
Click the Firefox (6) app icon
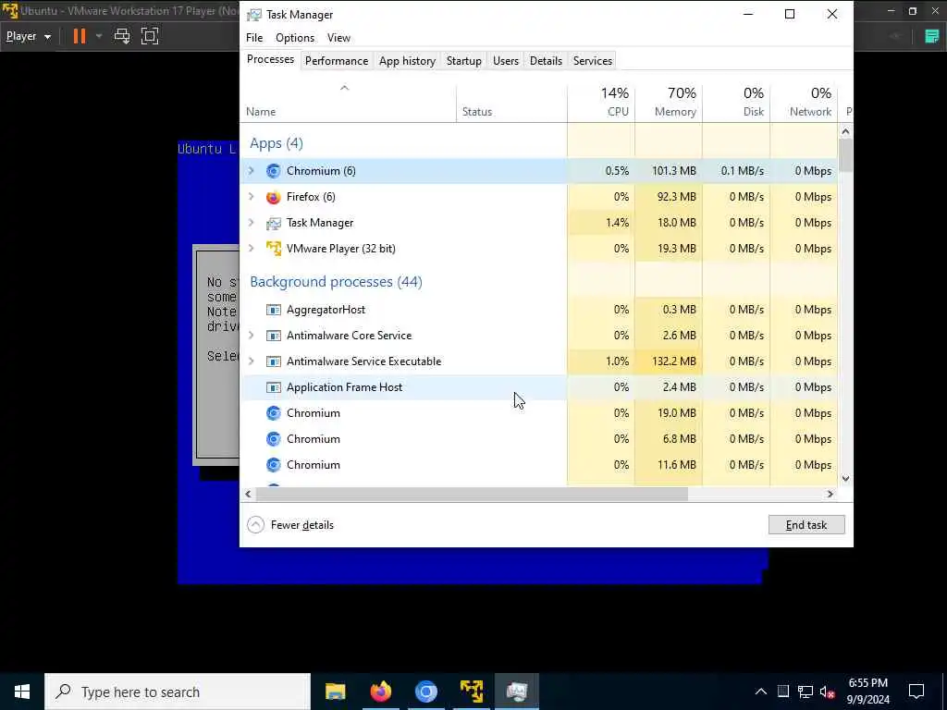[x=274, y=197]
